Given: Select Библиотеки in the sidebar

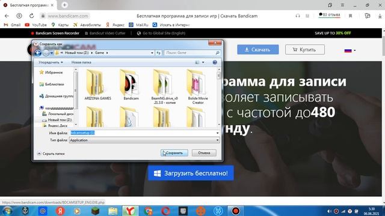Looking at the screenshot, I should click(52, 84).
